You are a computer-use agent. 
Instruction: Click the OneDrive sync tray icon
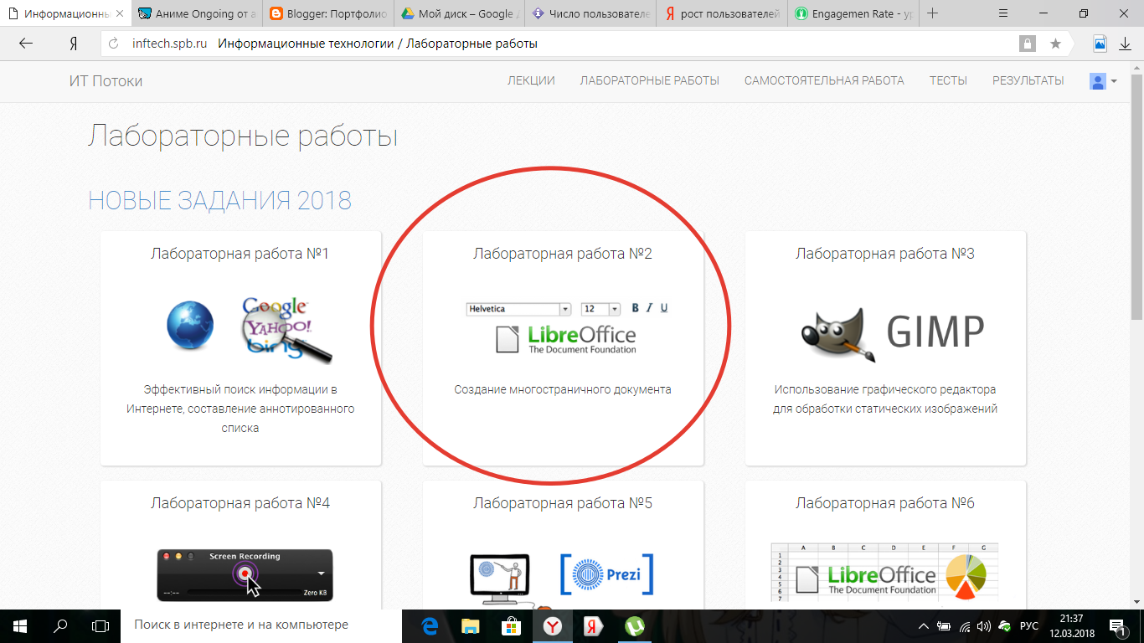click(x=1005, y=625)
